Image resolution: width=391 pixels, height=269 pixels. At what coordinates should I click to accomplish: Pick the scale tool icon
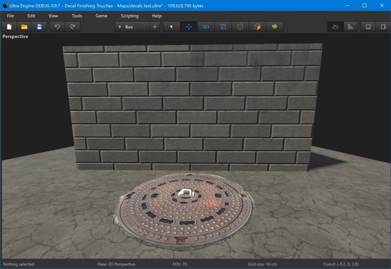[x=223, y=27]
